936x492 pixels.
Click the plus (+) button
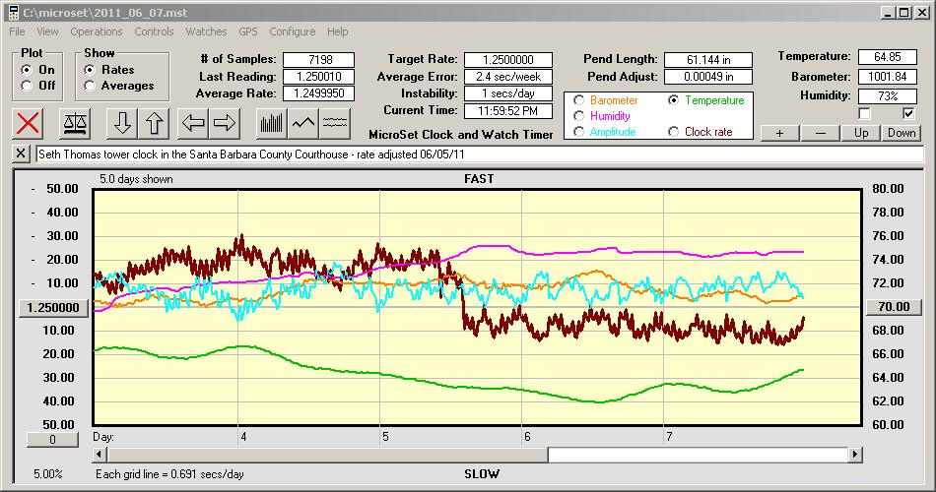(779, 133)
